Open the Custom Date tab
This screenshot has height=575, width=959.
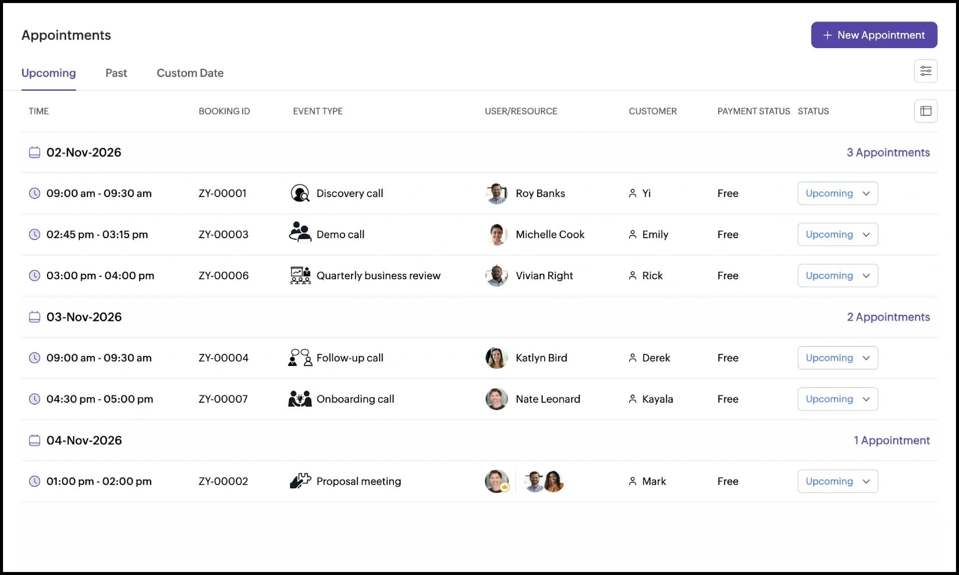tap(190, 73)
